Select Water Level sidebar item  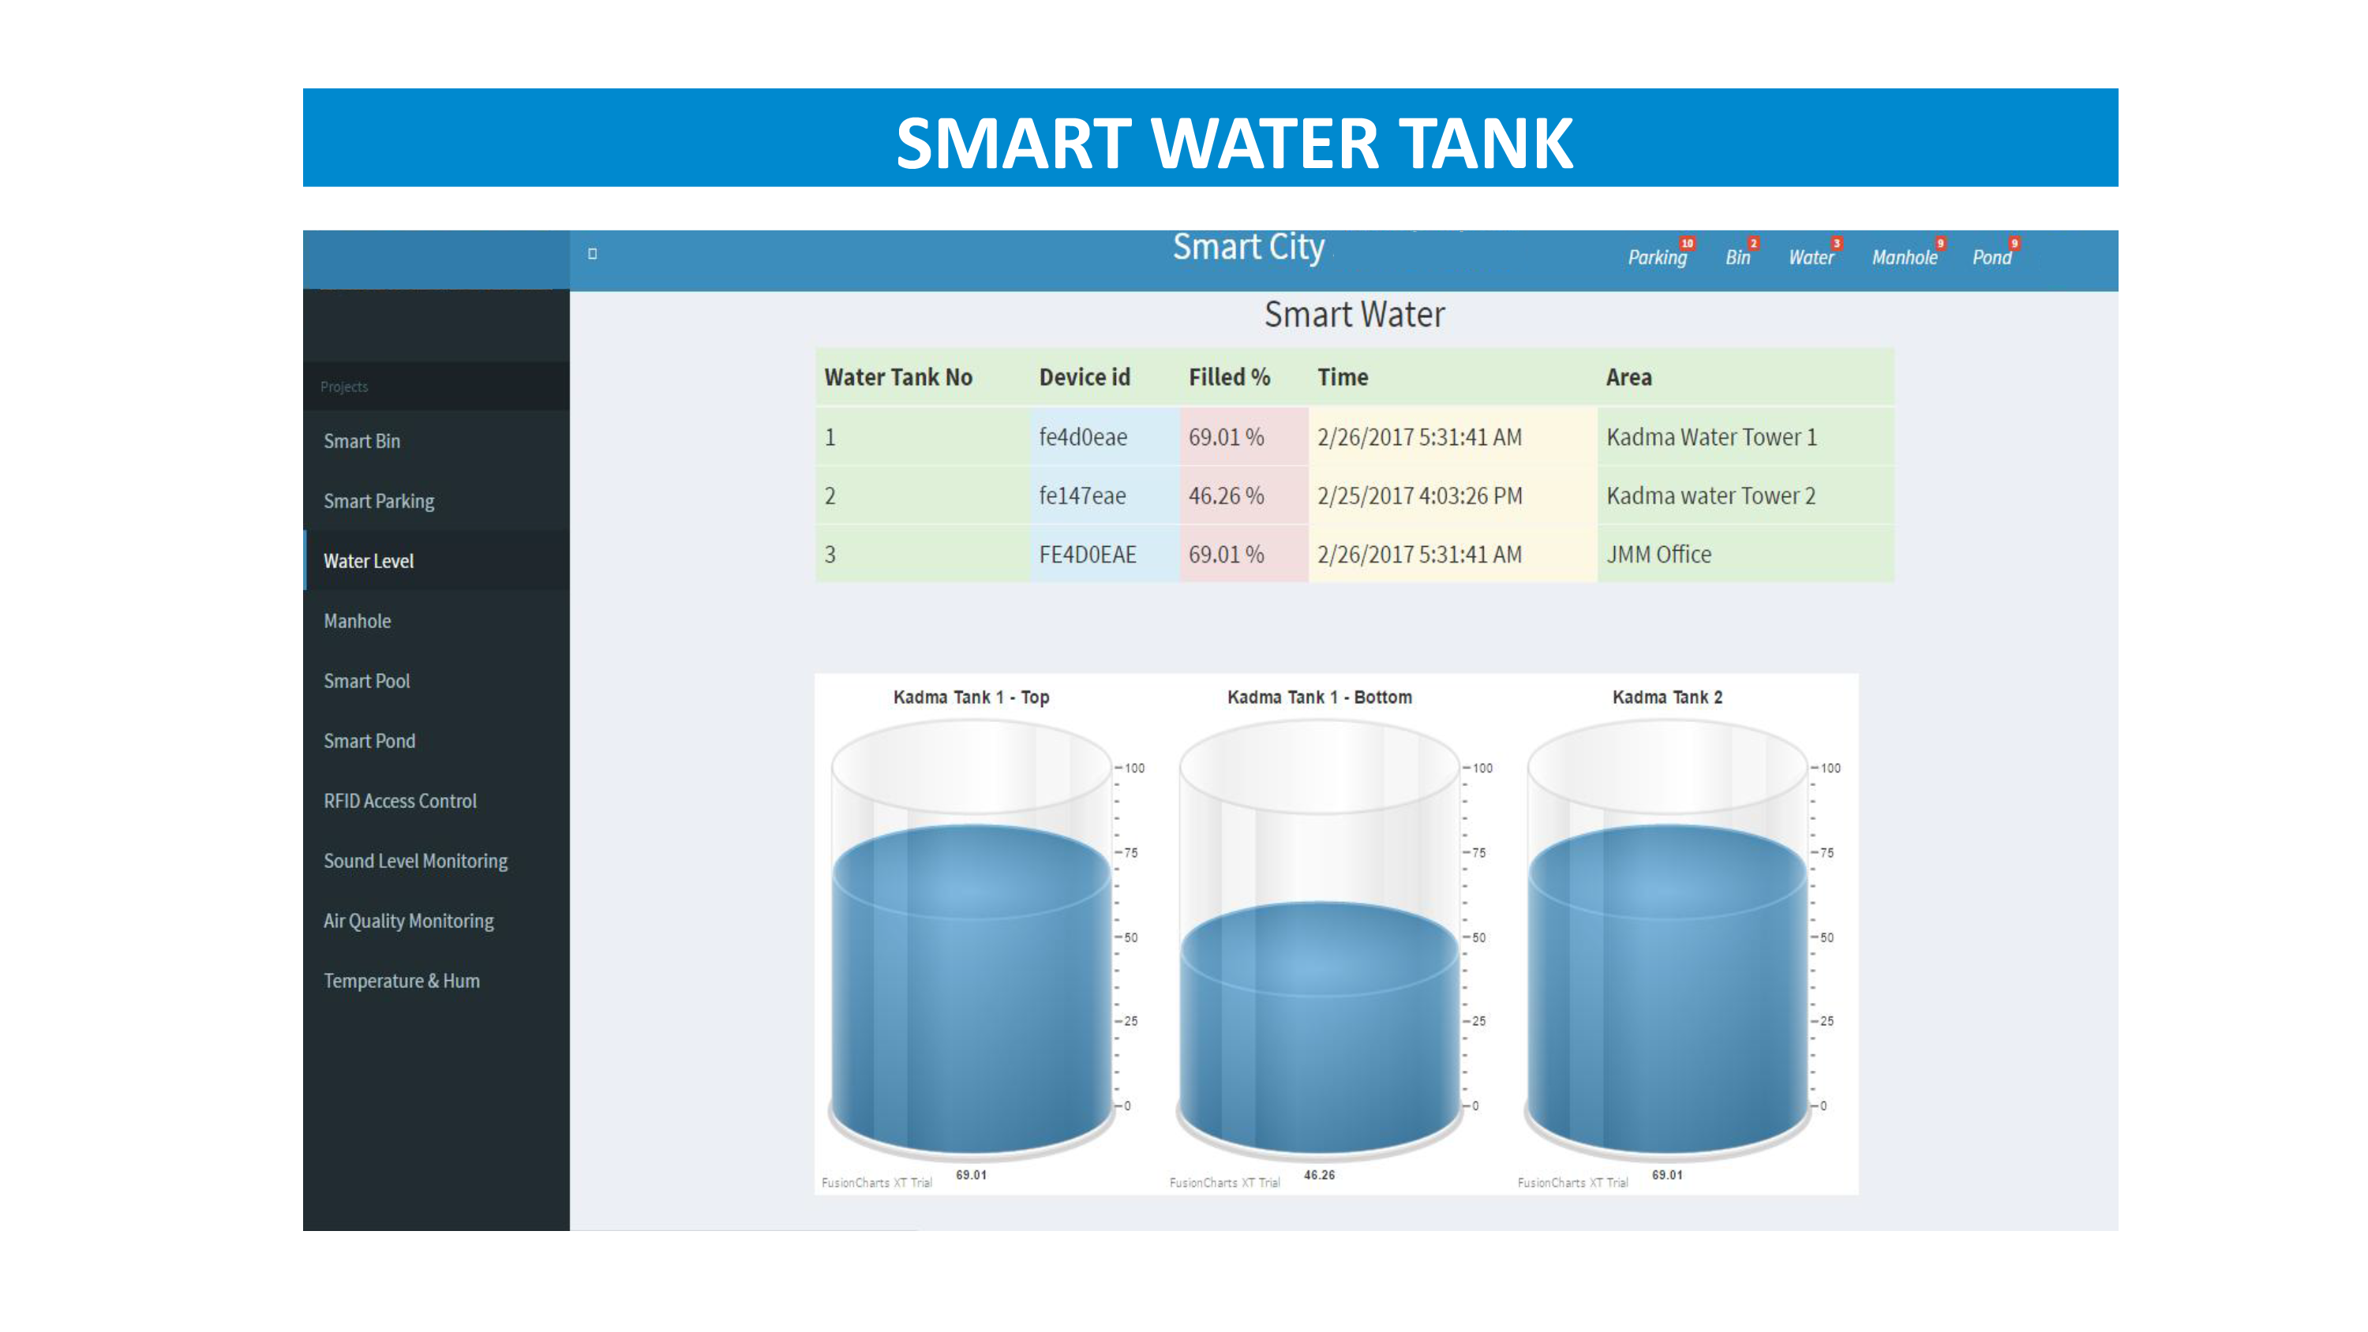369,561
